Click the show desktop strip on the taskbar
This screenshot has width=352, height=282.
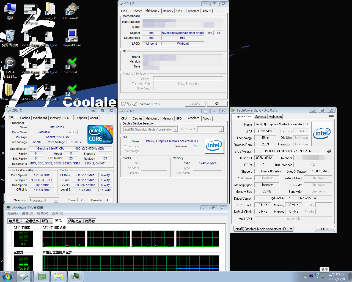point(350,276)
